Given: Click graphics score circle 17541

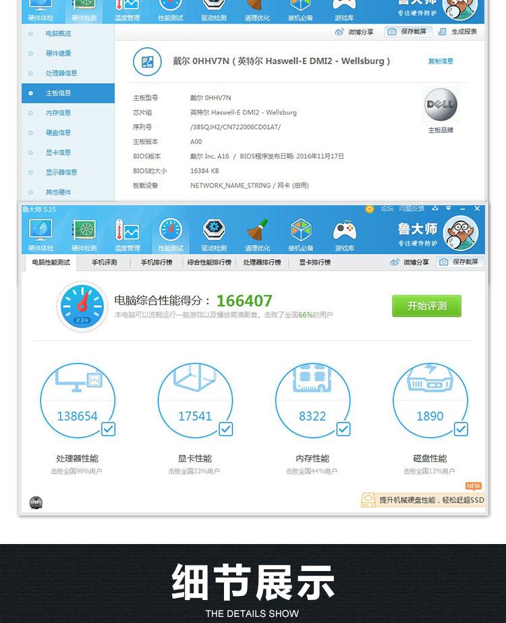Looking at the screenshot, I should click(x=195, y=400).
